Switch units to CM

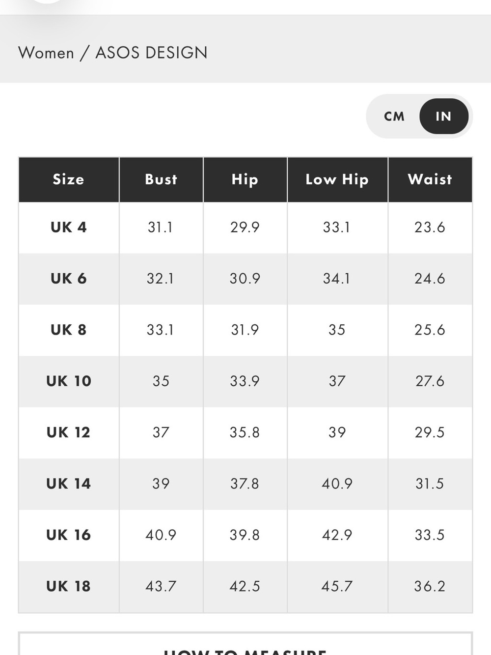394,116
